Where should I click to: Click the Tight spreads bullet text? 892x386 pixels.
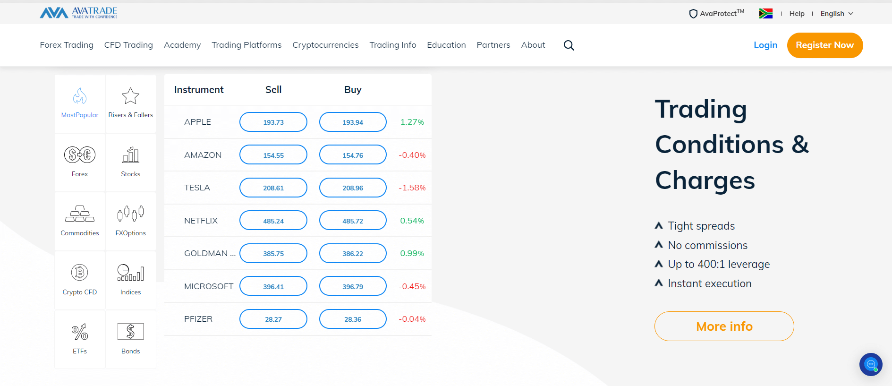[701, 226]
